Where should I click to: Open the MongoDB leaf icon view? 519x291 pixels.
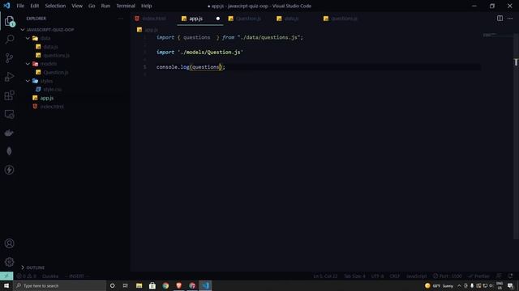pyautogui.click(x=9, y=151)
